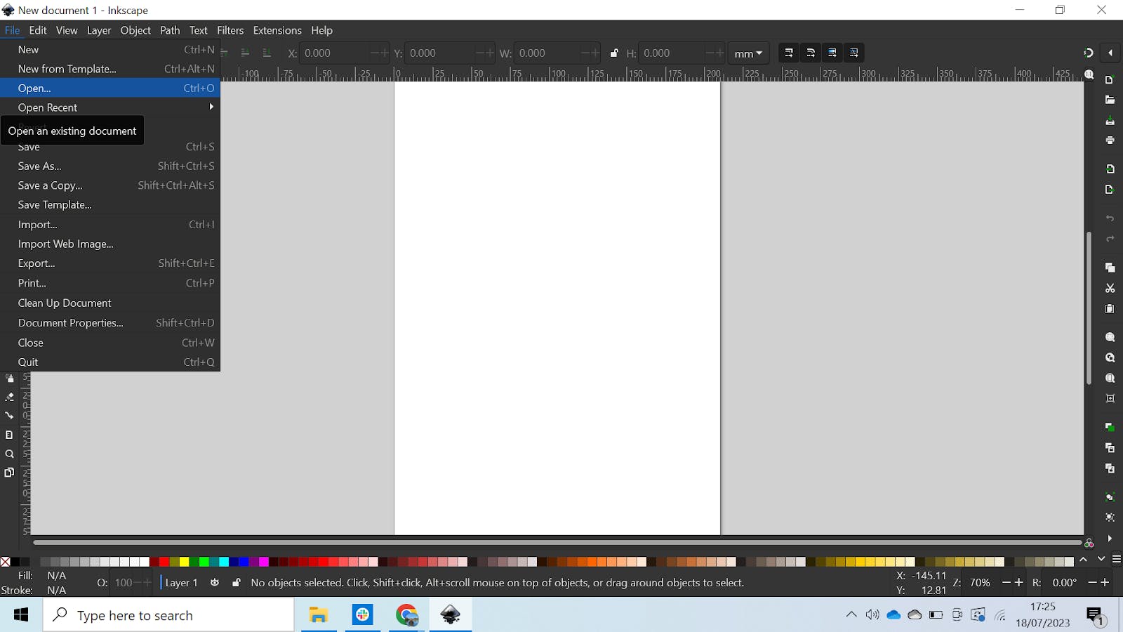This screenshot has width=1123, height=632.
Task: Select the Eraser tool
Action: tap(10, 397)
